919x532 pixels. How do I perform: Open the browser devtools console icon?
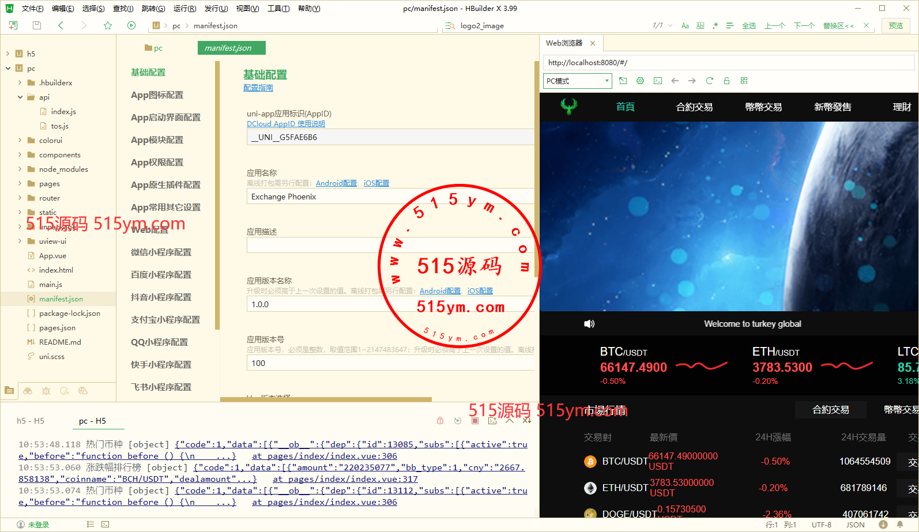658,81
